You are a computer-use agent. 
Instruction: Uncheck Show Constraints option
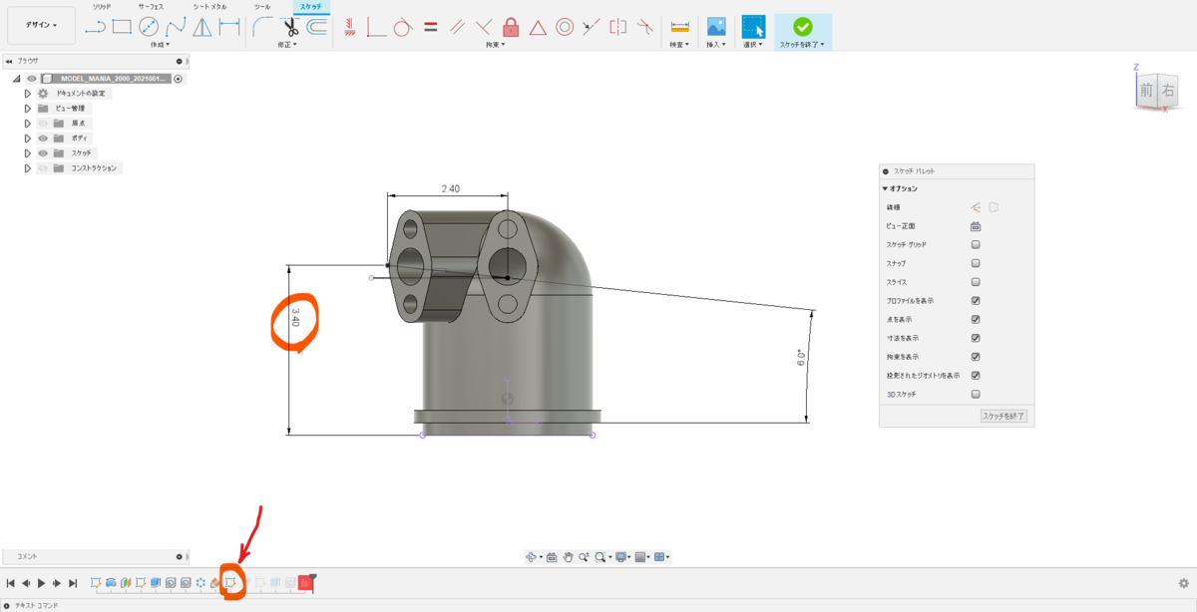(976, 356)
